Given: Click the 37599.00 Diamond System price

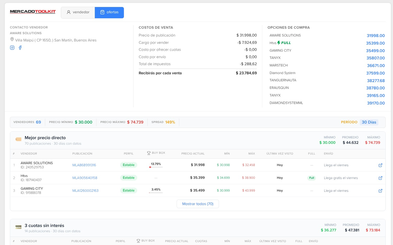Looking at the screenshot, I should click(375, 73).
